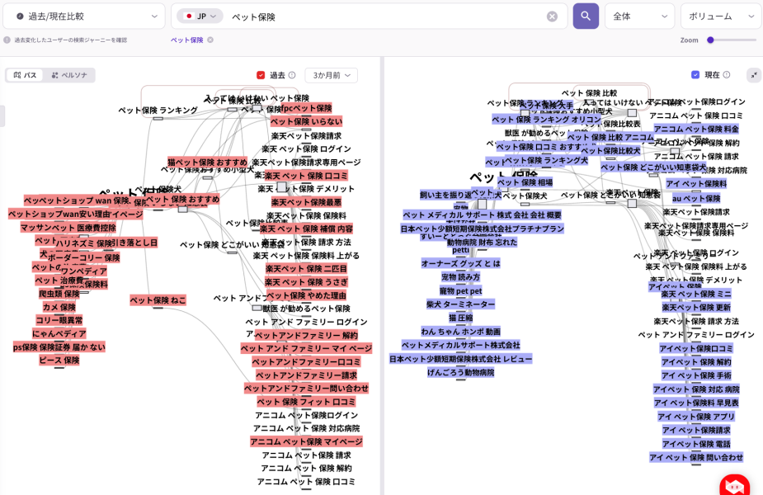Select the アイペット保険口コミ node
This screenshot has height=495, width=763.
point(696,348)
